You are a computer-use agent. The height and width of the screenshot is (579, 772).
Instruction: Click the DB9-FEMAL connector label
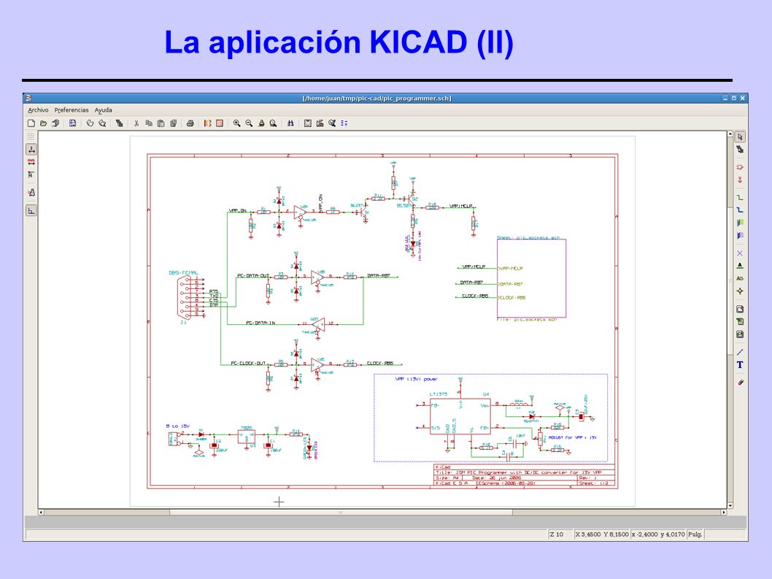184,272
